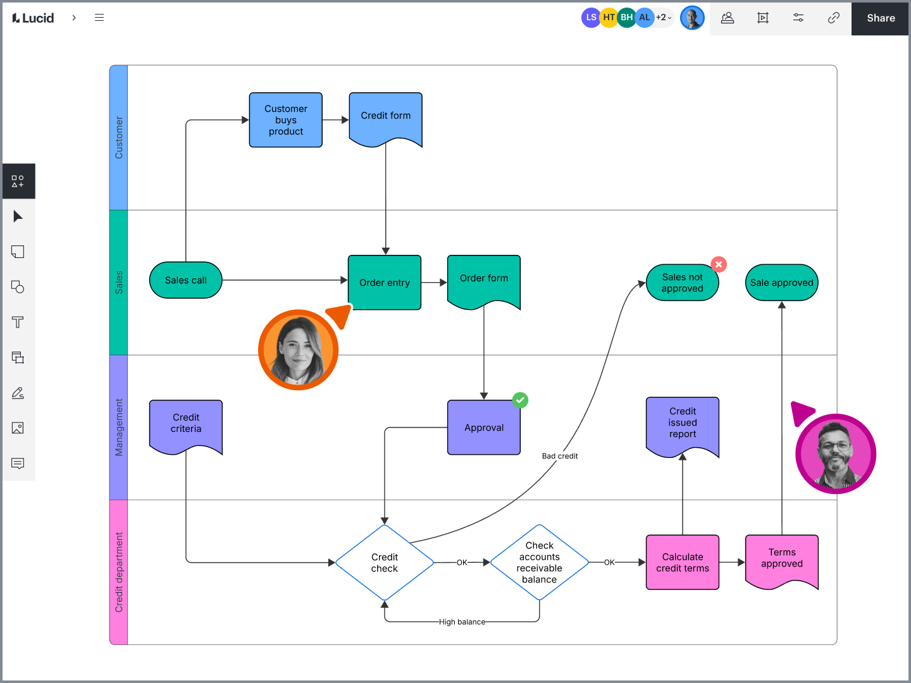The image size is (911, 683).
Task: Click the red X badge on Sales not approved
Action: tap(719, 264)
